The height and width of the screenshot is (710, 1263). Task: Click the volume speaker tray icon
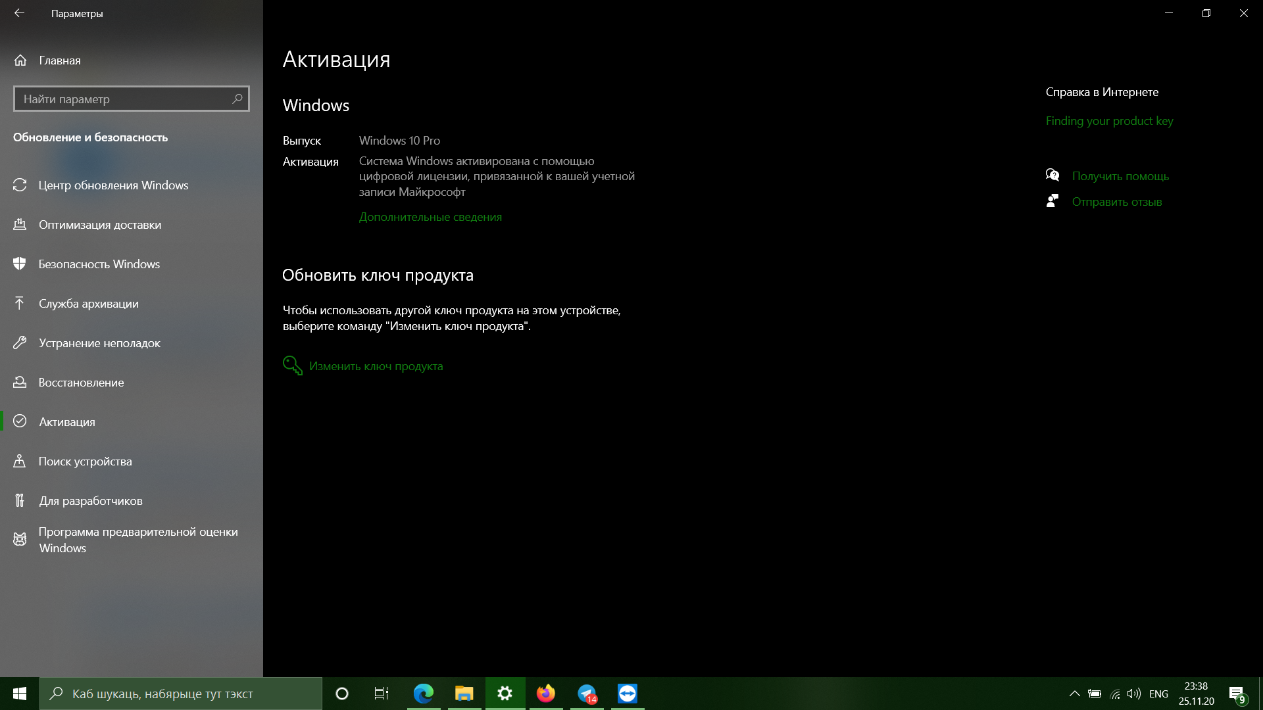pyautogui.click(x=1134, y=694)
